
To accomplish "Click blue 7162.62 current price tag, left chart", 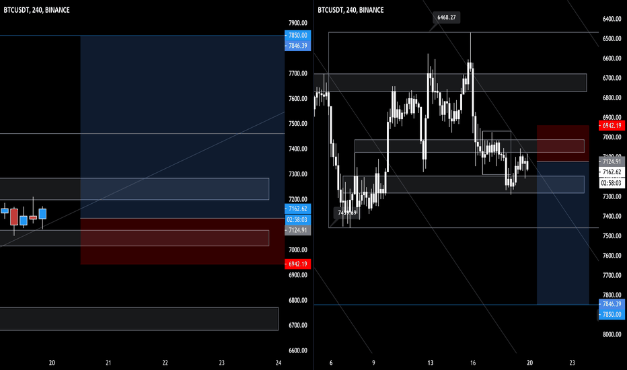I will click(x=297, y=209).
